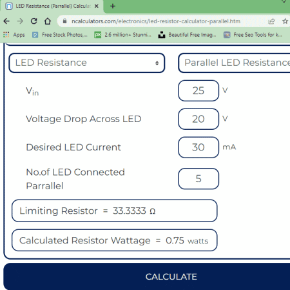Open the LED Resistance dropdown
290x290 pixels.
(87, 63)
